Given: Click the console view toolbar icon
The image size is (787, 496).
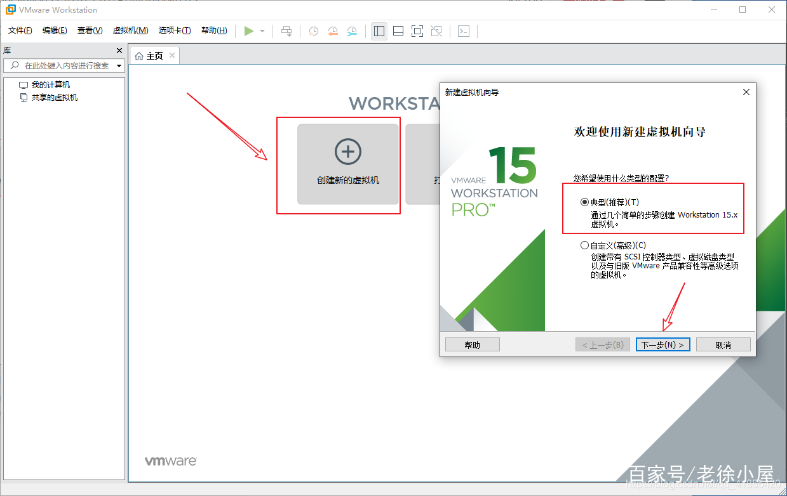Looking at the screenshot, I should tap(464, 31).
